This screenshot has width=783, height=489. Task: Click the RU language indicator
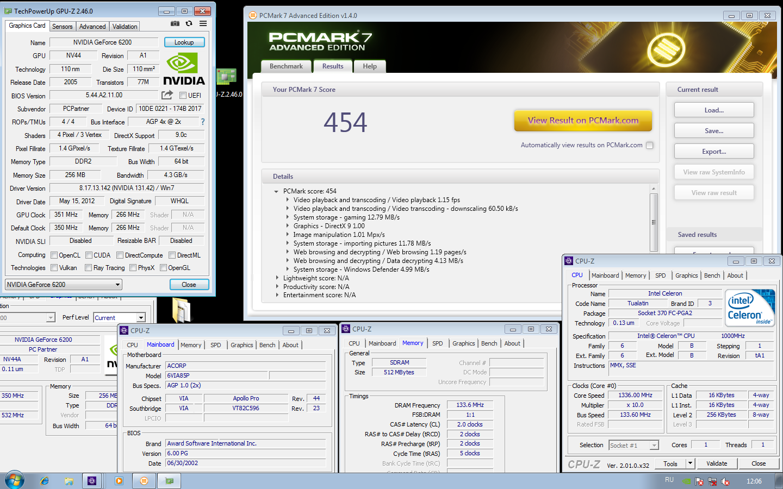[x=669, y=480]
